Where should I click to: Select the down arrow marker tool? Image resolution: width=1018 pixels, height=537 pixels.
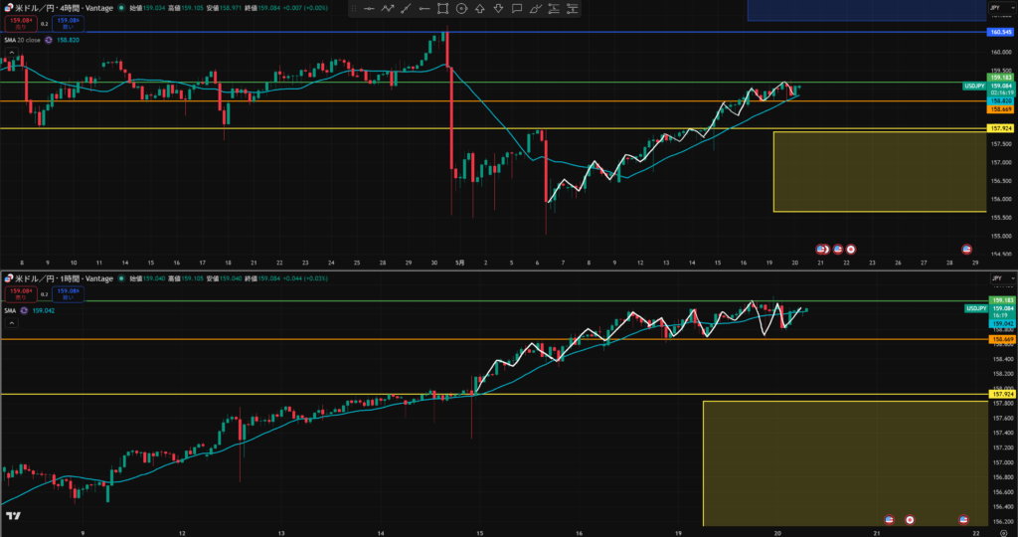tap(498, 8)
